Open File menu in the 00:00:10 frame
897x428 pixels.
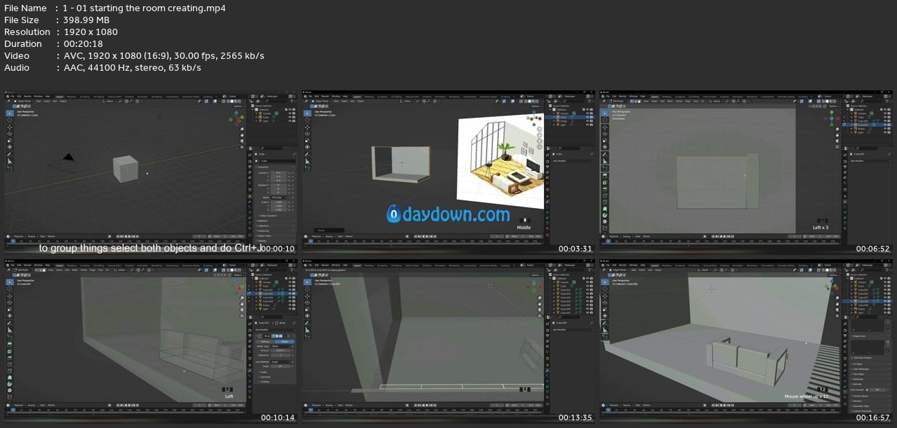coord(14,96)
